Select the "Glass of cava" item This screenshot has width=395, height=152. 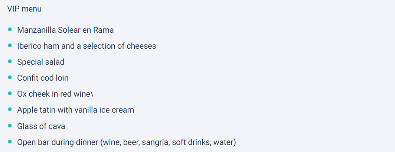(41, 126)
